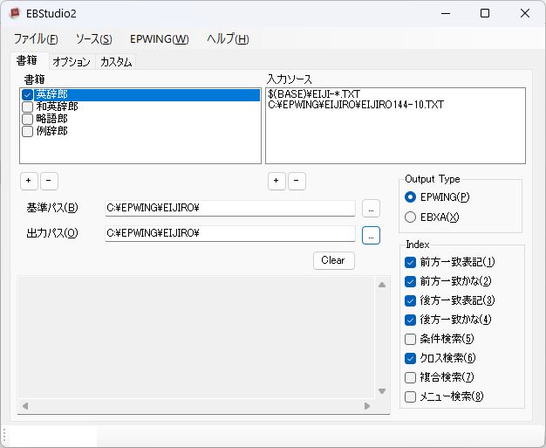Enable the メニュー検索(8) index checkbox
Viewport: 546px width, 448px height.
411,396
